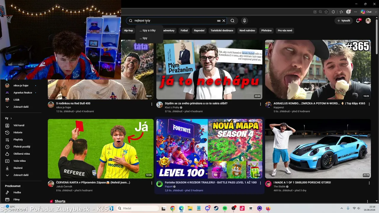
Task: Open The Stable channel name link
Action: [x=279, y=186]
